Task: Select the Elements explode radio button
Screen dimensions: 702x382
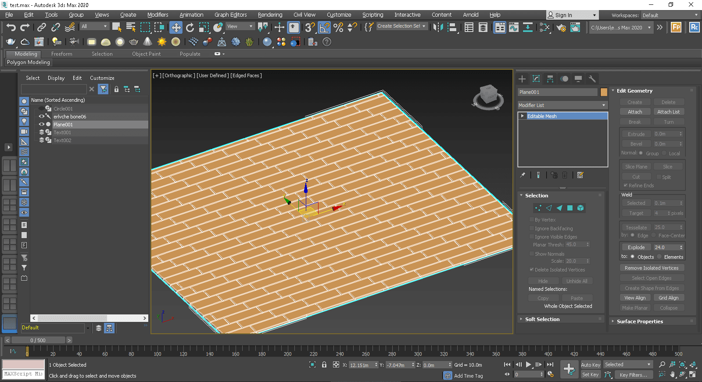Action: [x=659, y=257]
